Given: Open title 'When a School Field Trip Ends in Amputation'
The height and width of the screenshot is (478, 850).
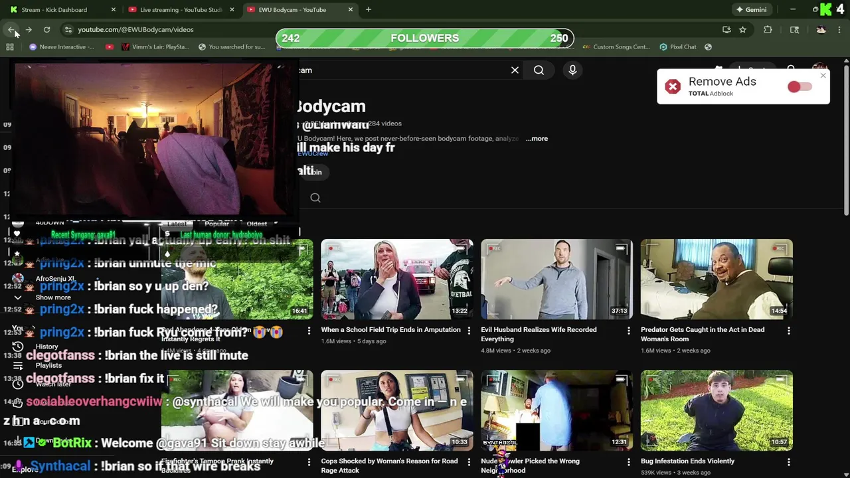Looking at the screenshot, I should [x=390, y=330].
